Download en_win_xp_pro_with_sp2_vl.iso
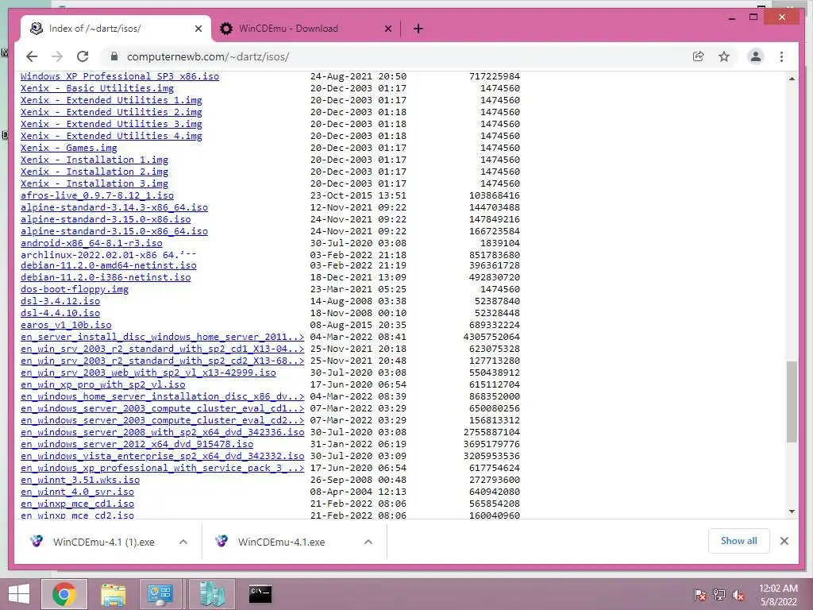 [102, 385]
